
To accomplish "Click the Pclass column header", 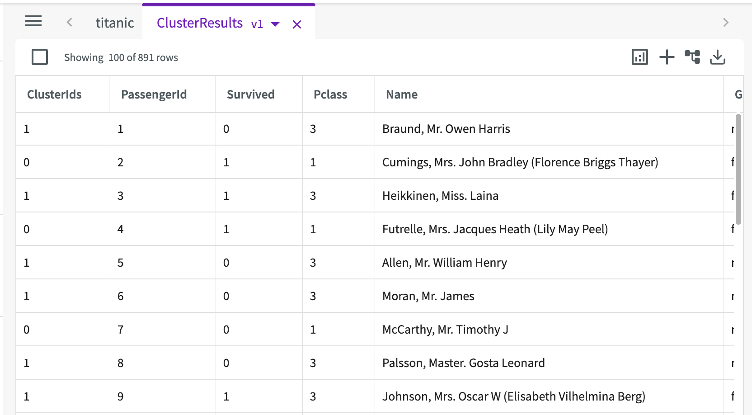I will (x=339, y=94).
